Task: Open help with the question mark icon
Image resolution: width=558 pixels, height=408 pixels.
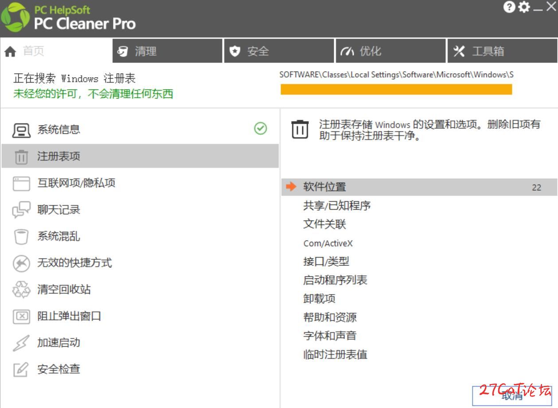Action: point(509,7)
